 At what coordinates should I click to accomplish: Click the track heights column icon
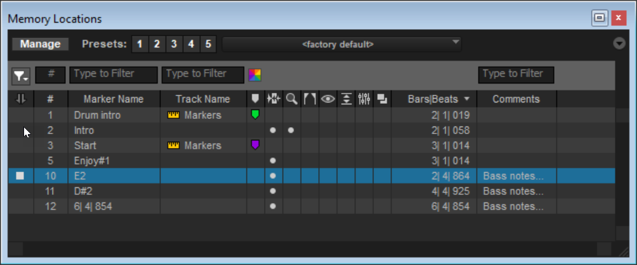click(x=346, y=99)
